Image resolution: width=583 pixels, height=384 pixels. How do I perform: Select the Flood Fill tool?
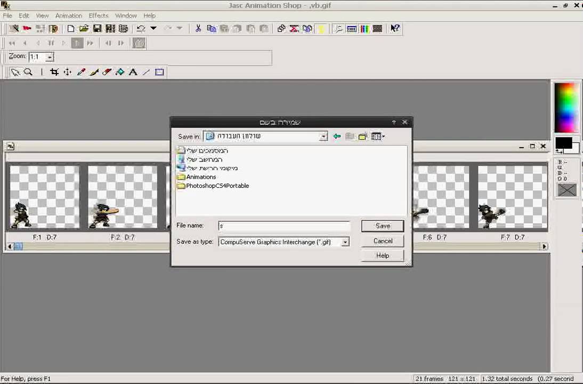click(x=120, y=72)
